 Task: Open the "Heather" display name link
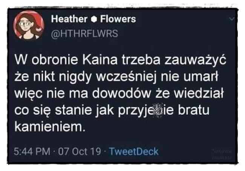pos(69,19)
